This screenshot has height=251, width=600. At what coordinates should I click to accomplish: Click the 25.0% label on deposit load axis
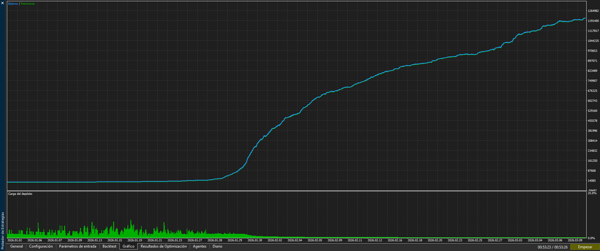tap(592, 193)
